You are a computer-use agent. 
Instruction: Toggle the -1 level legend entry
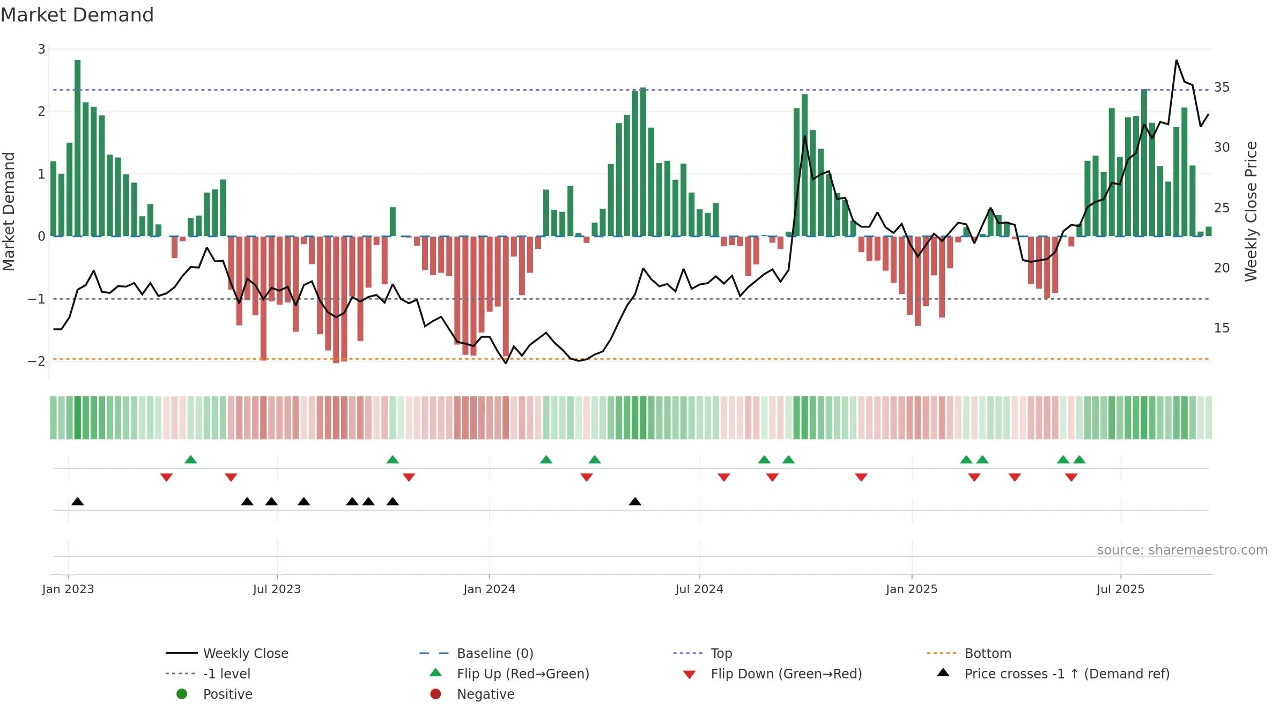pyautogui.click(x=208, y=674)
